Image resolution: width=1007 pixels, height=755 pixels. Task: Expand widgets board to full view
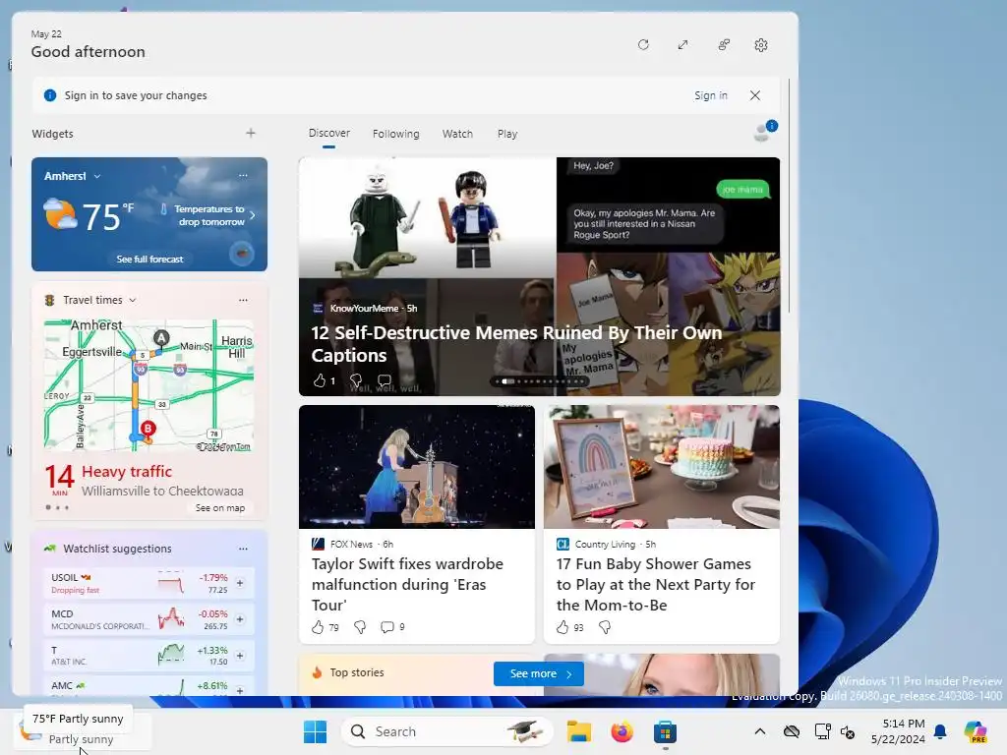(682, 45)
